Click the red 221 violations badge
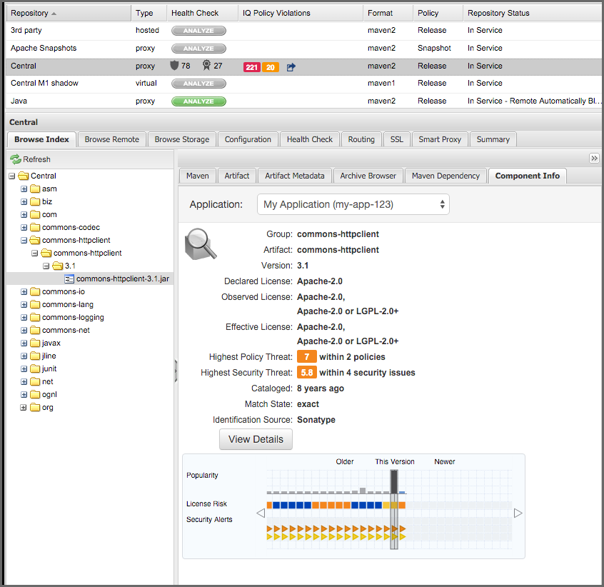The image size is (604, 587). 251,67
